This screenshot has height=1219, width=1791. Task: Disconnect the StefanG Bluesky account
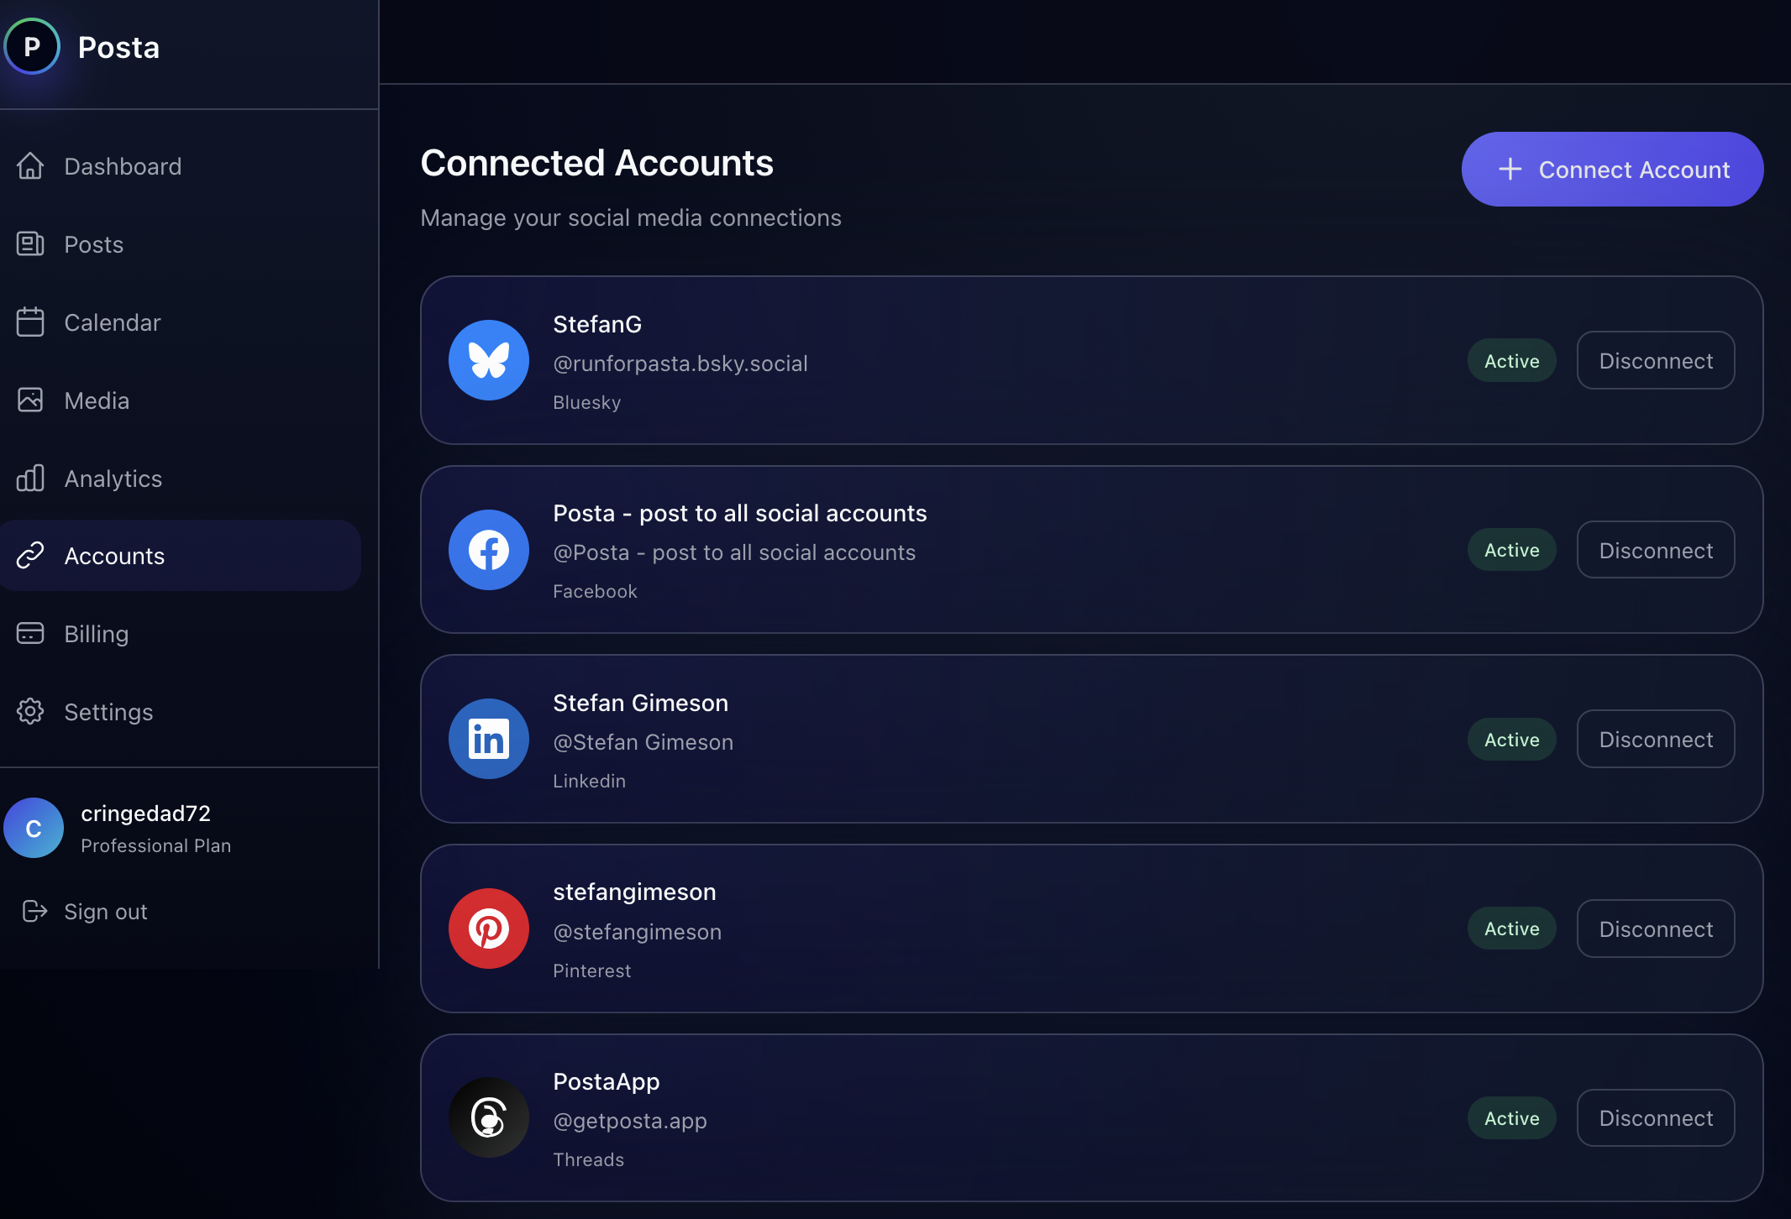click(1656, 361)
